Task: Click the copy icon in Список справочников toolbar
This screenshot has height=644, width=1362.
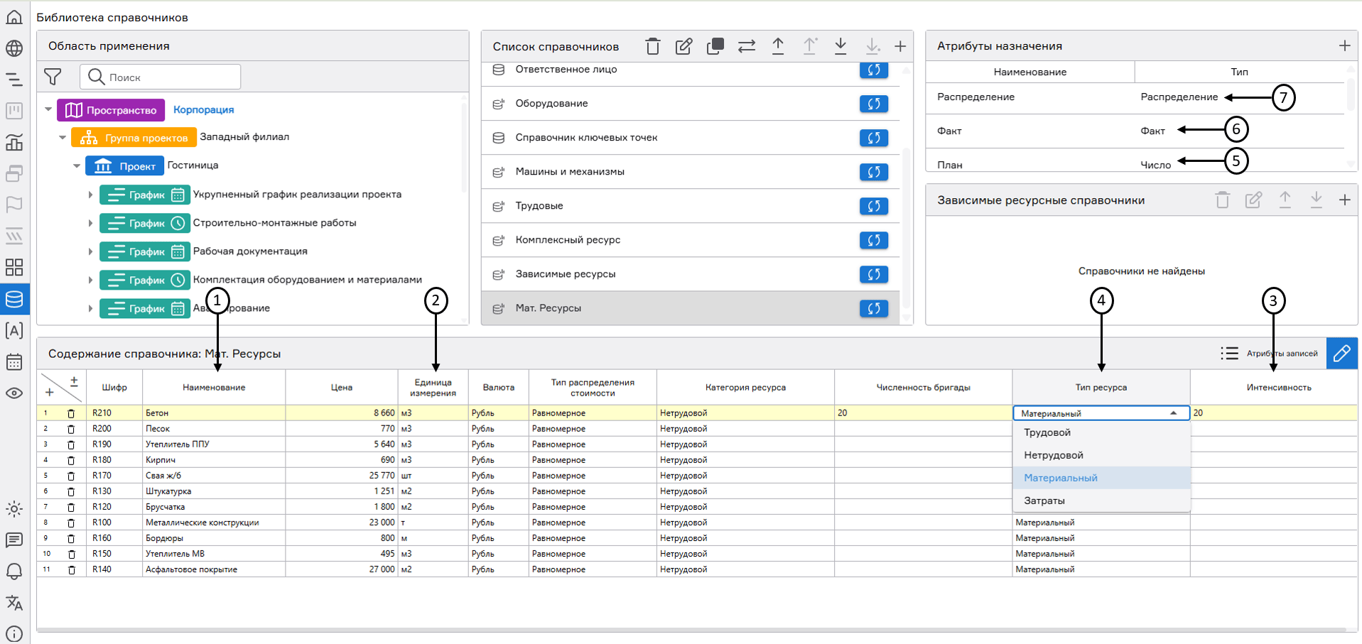Action: coord(715,47)
